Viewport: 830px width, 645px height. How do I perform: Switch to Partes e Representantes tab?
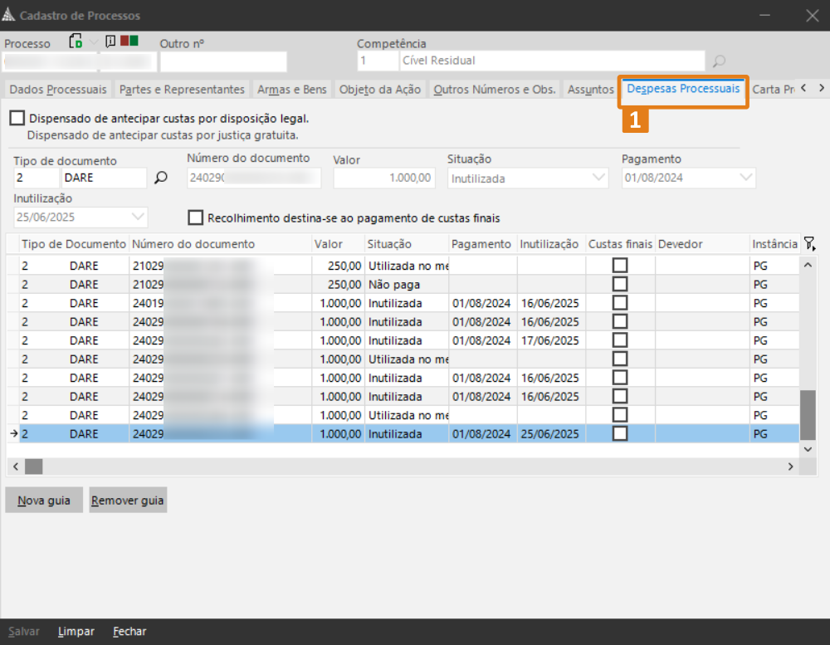coord(182,90)
